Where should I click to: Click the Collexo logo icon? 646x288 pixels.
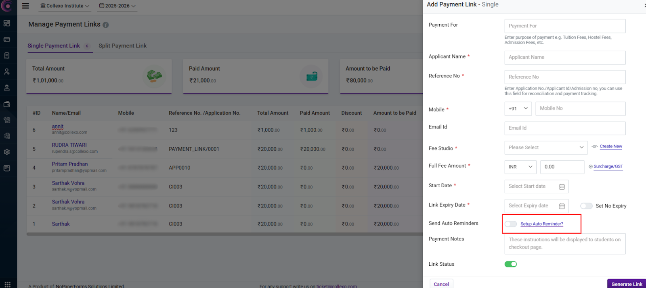click(7, 6)
